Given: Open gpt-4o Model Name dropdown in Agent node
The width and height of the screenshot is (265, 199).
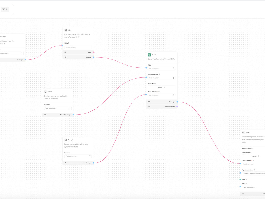Looking at the screenshot, I should click(x=254, y=156).
